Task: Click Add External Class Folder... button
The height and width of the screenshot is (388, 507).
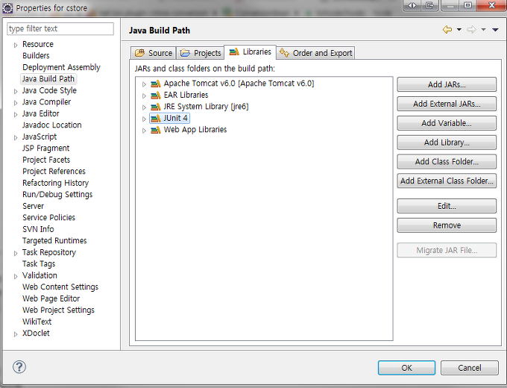Action: 447,181
